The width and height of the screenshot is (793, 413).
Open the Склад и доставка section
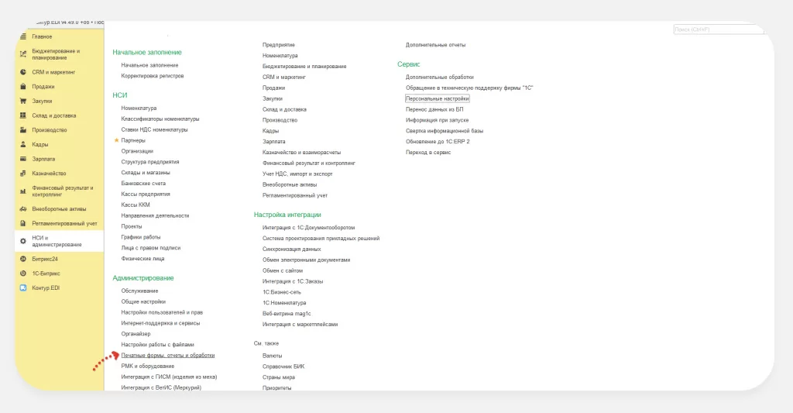click(x=54, y=115)
